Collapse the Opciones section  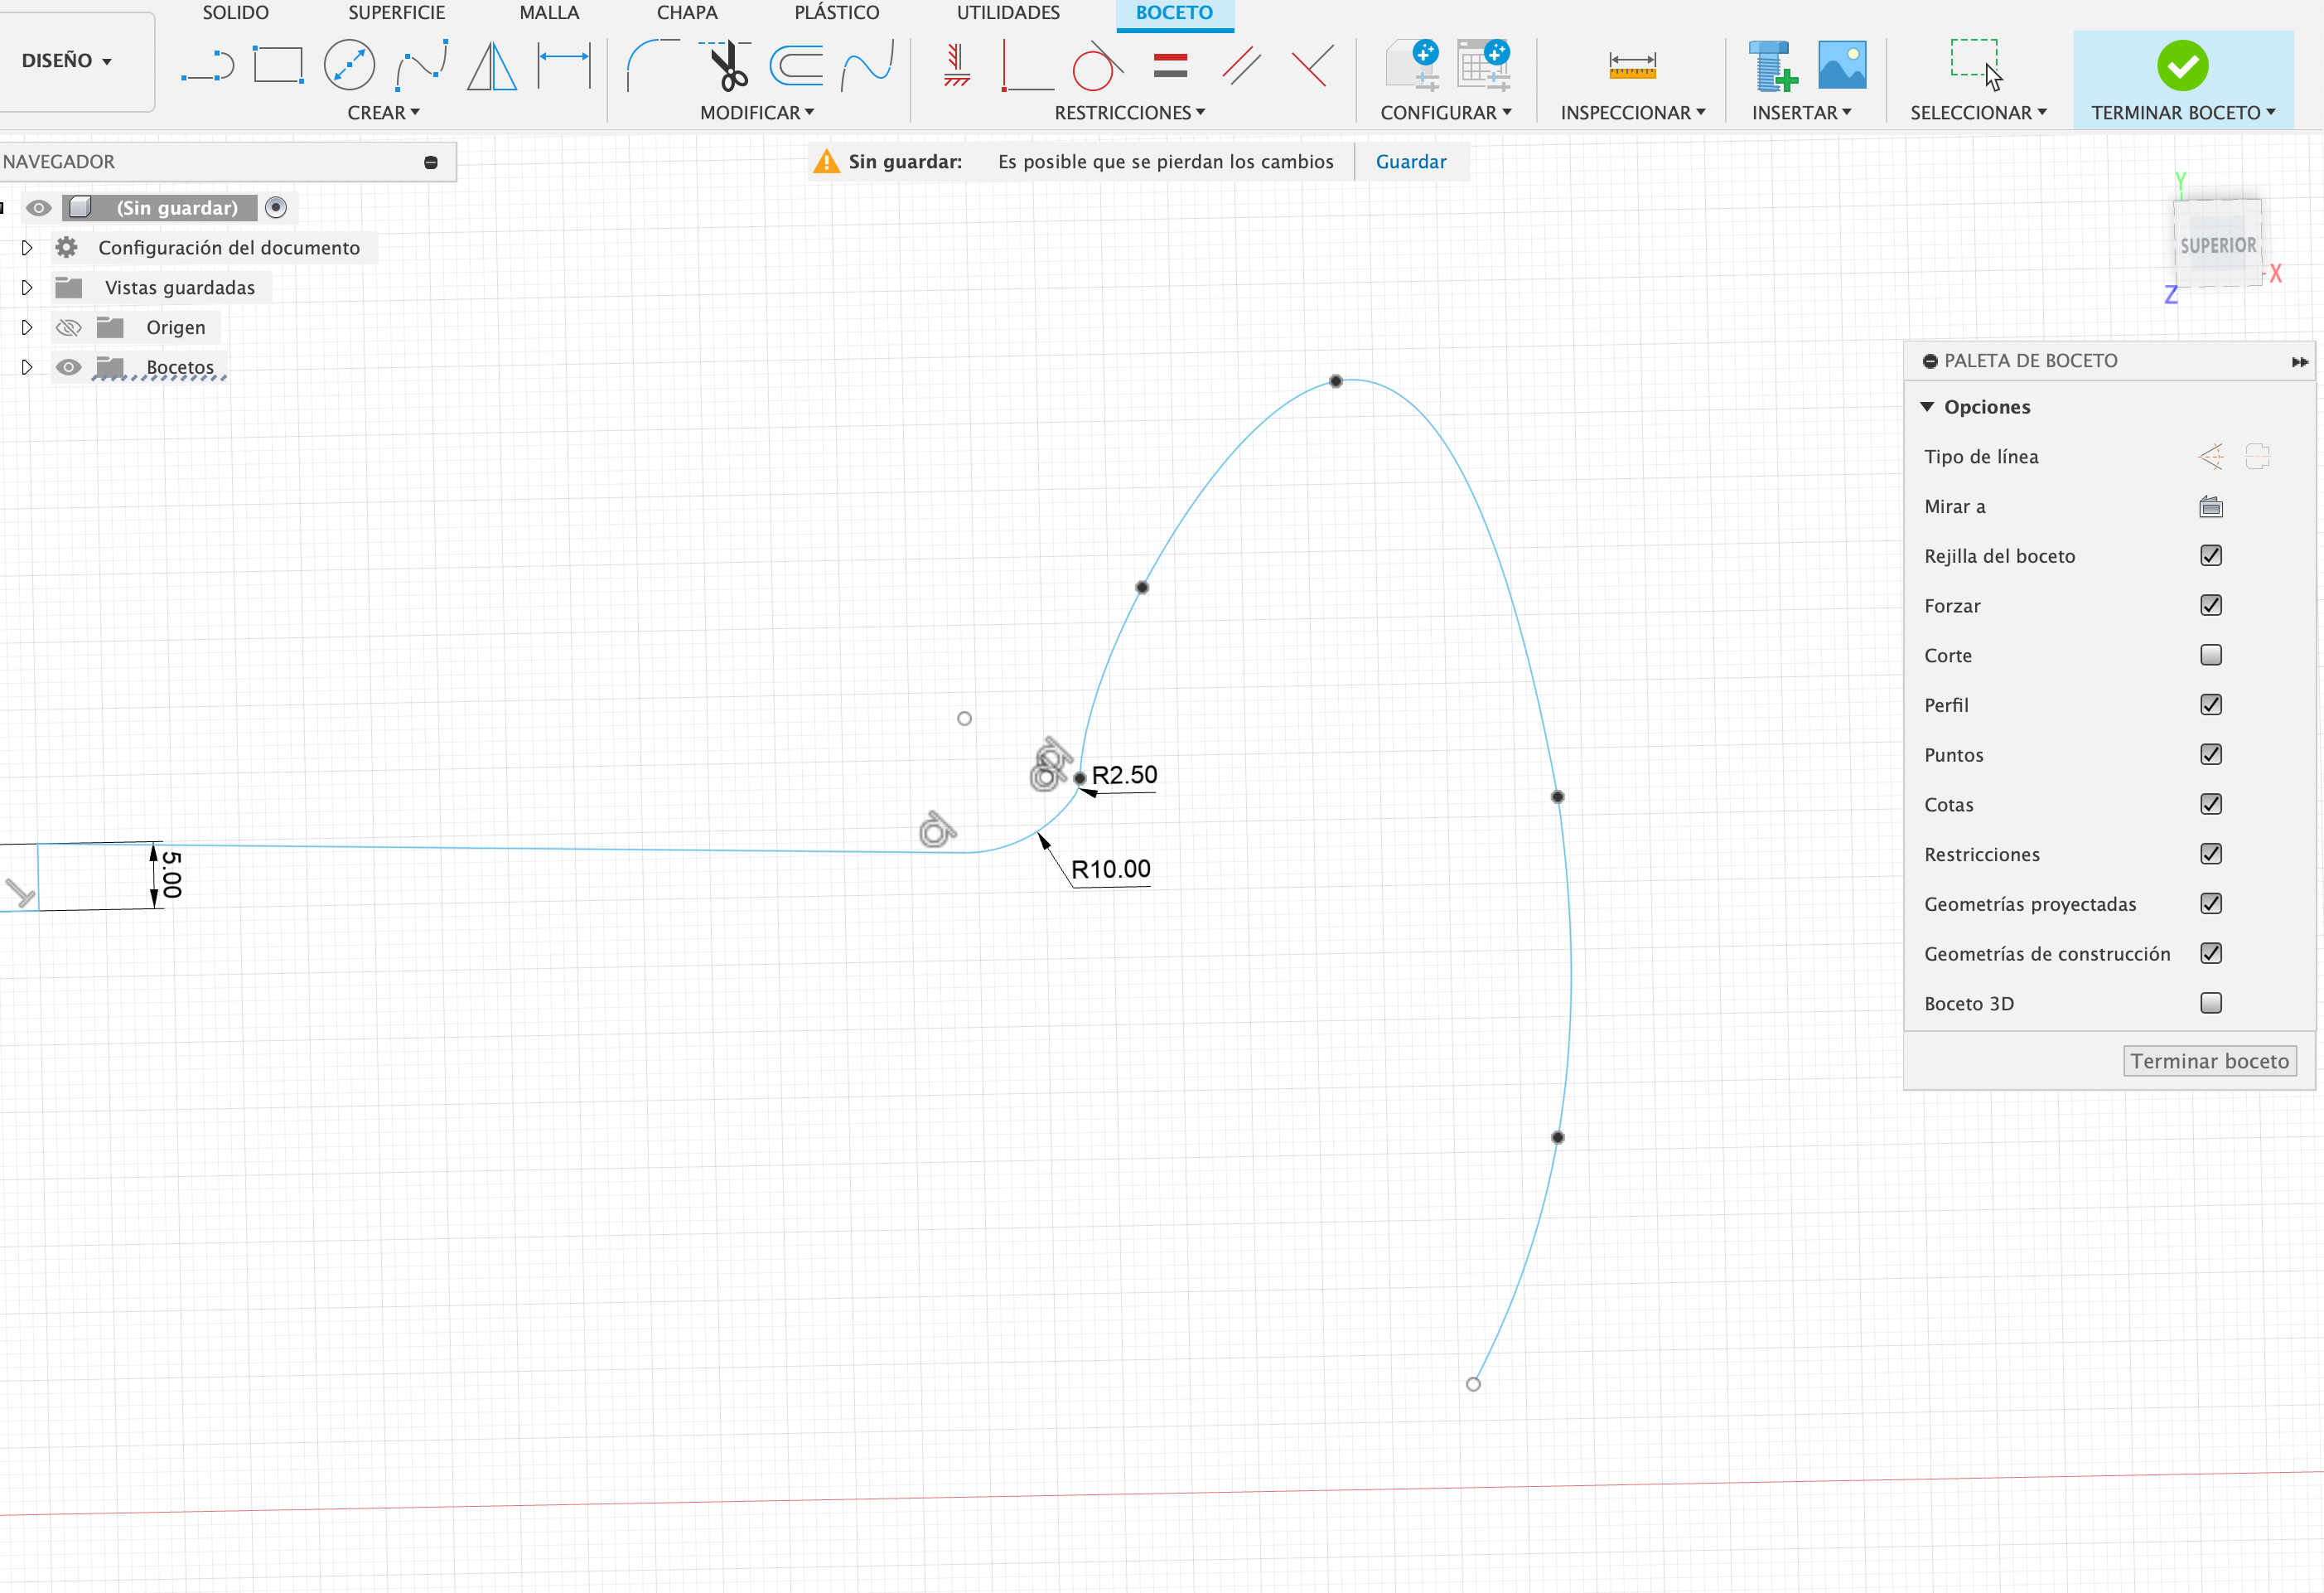pyautogui.click(x=1926, y=407)
